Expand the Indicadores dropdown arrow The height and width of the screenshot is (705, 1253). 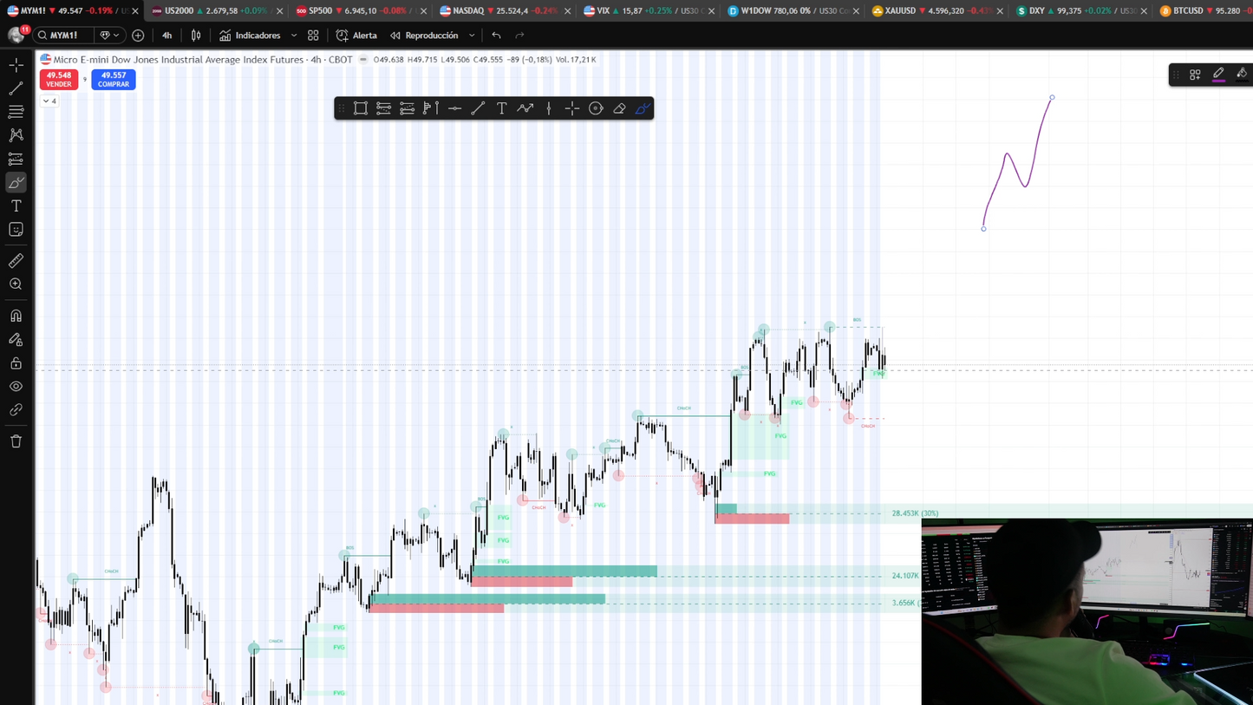tap(294, 36)
